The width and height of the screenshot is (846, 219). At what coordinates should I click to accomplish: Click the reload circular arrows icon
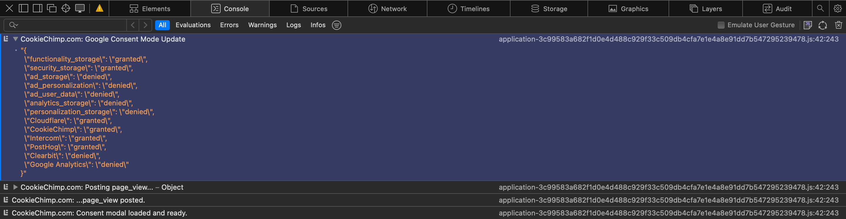823,25
